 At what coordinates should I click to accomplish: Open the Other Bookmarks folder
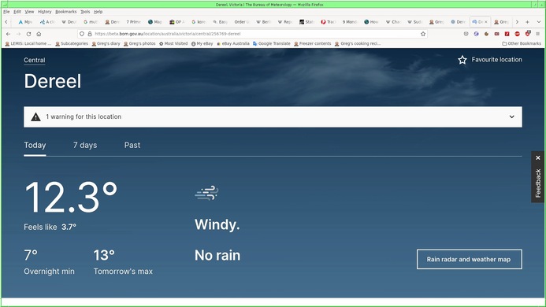[522, 43]
